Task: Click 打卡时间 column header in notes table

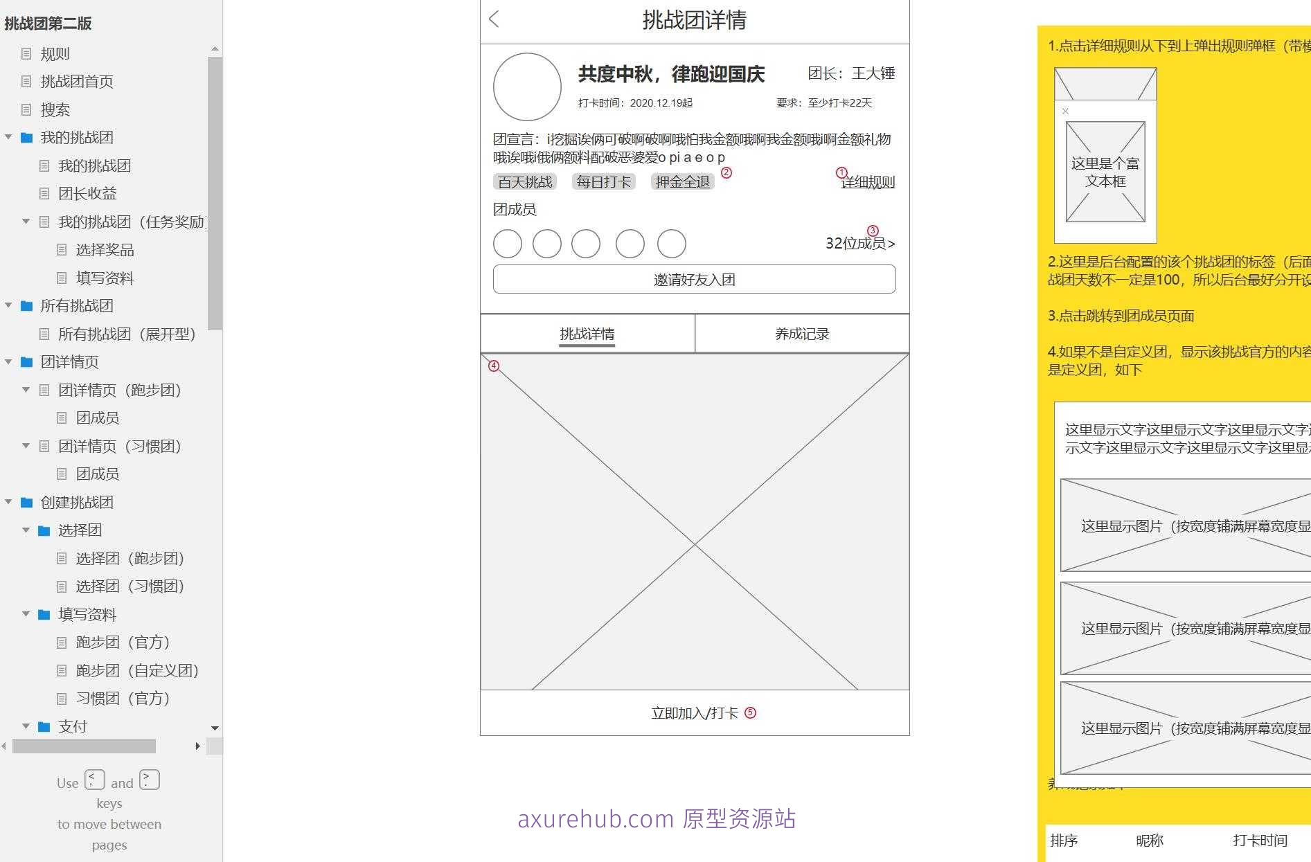Action: click(x=1260, y=841)
